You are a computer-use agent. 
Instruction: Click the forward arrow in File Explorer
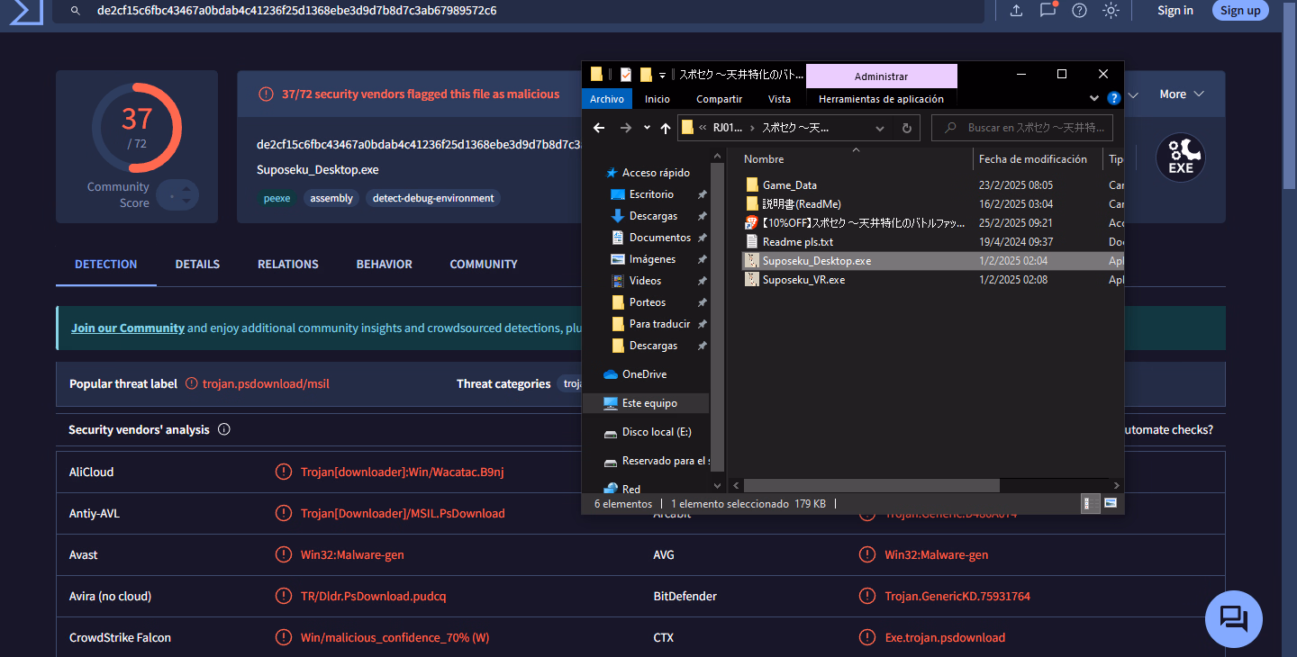click(x=626, y=128)
